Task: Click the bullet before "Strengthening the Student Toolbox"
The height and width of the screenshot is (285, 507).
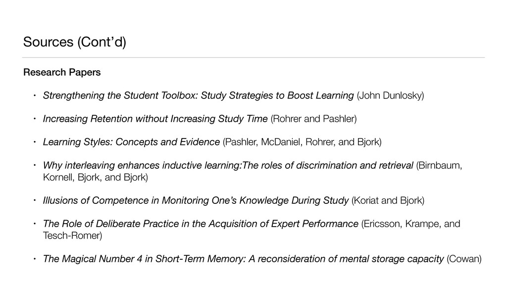Action: coord(28,95)
